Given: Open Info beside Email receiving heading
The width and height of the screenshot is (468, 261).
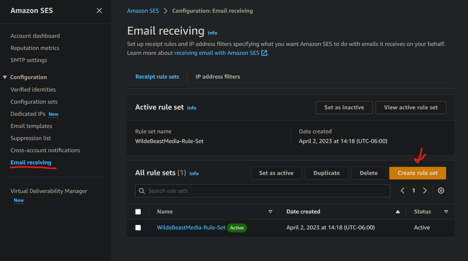Looking at the screenshot, I should pos(212,33).
